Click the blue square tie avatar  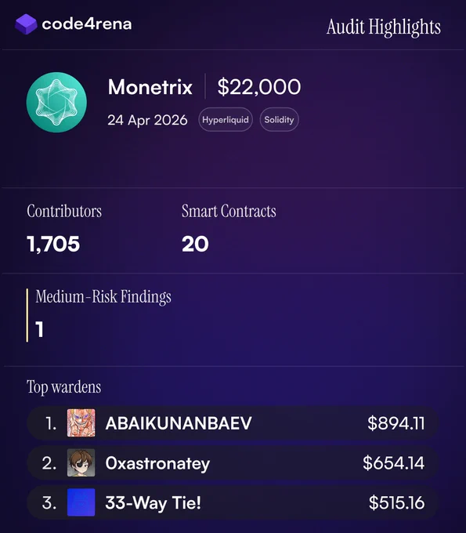(81, 502)
